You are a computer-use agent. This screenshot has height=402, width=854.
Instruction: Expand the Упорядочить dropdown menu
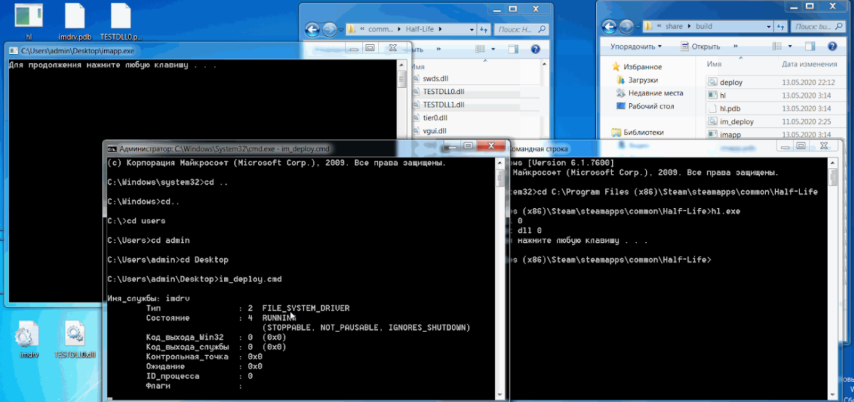(636, 47)
